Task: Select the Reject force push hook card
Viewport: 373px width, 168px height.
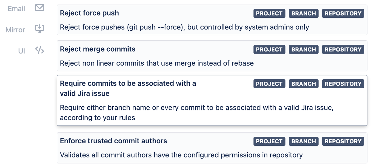Action: point(184,20)
